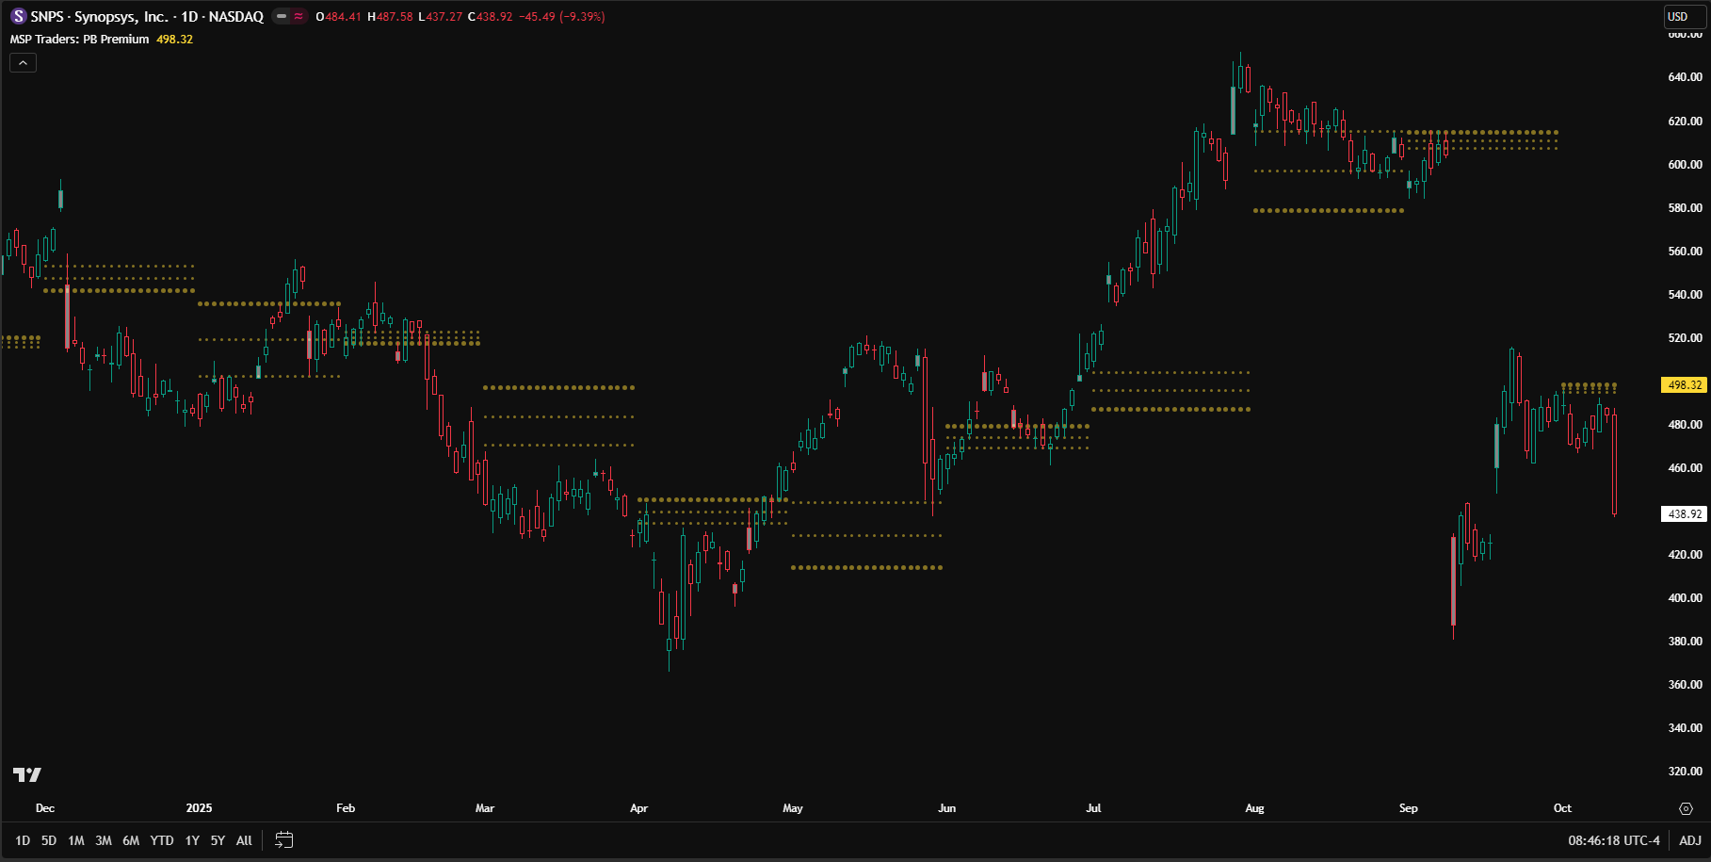Click the SNPS Synopsys symbol title
The image size is (1711, 862).
point(147,16)
